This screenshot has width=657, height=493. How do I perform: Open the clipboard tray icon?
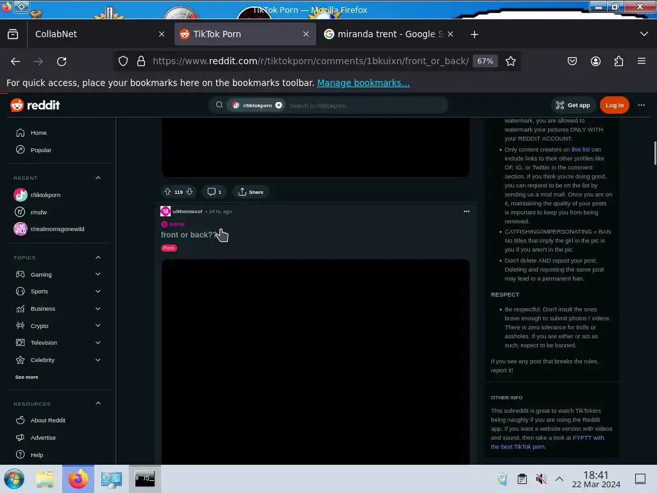(x=522, y=479)
